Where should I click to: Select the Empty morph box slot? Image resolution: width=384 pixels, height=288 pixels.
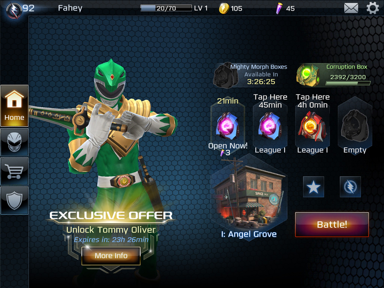pos(355,126)
